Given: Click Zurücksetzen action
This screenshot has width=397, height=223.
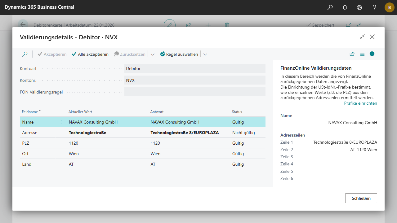Looking at the screenshot, I should 129,54.
